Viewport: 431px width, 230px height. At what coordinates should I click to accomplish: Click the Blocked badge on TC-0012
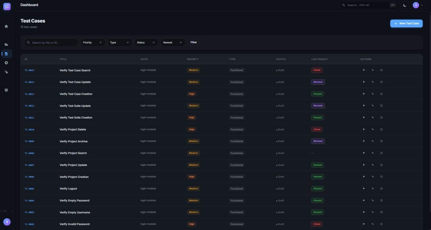(318, 105)
